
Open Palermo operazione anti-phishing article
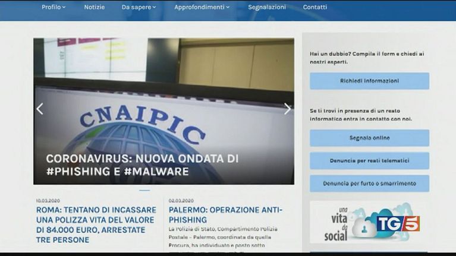pos(225,214)
